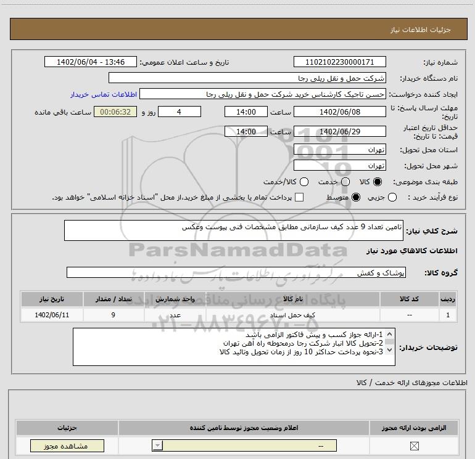Click the announcement date field 1402/06/04 - 13:46
This screenshot has width=475, height=459.
click(91, 62)
